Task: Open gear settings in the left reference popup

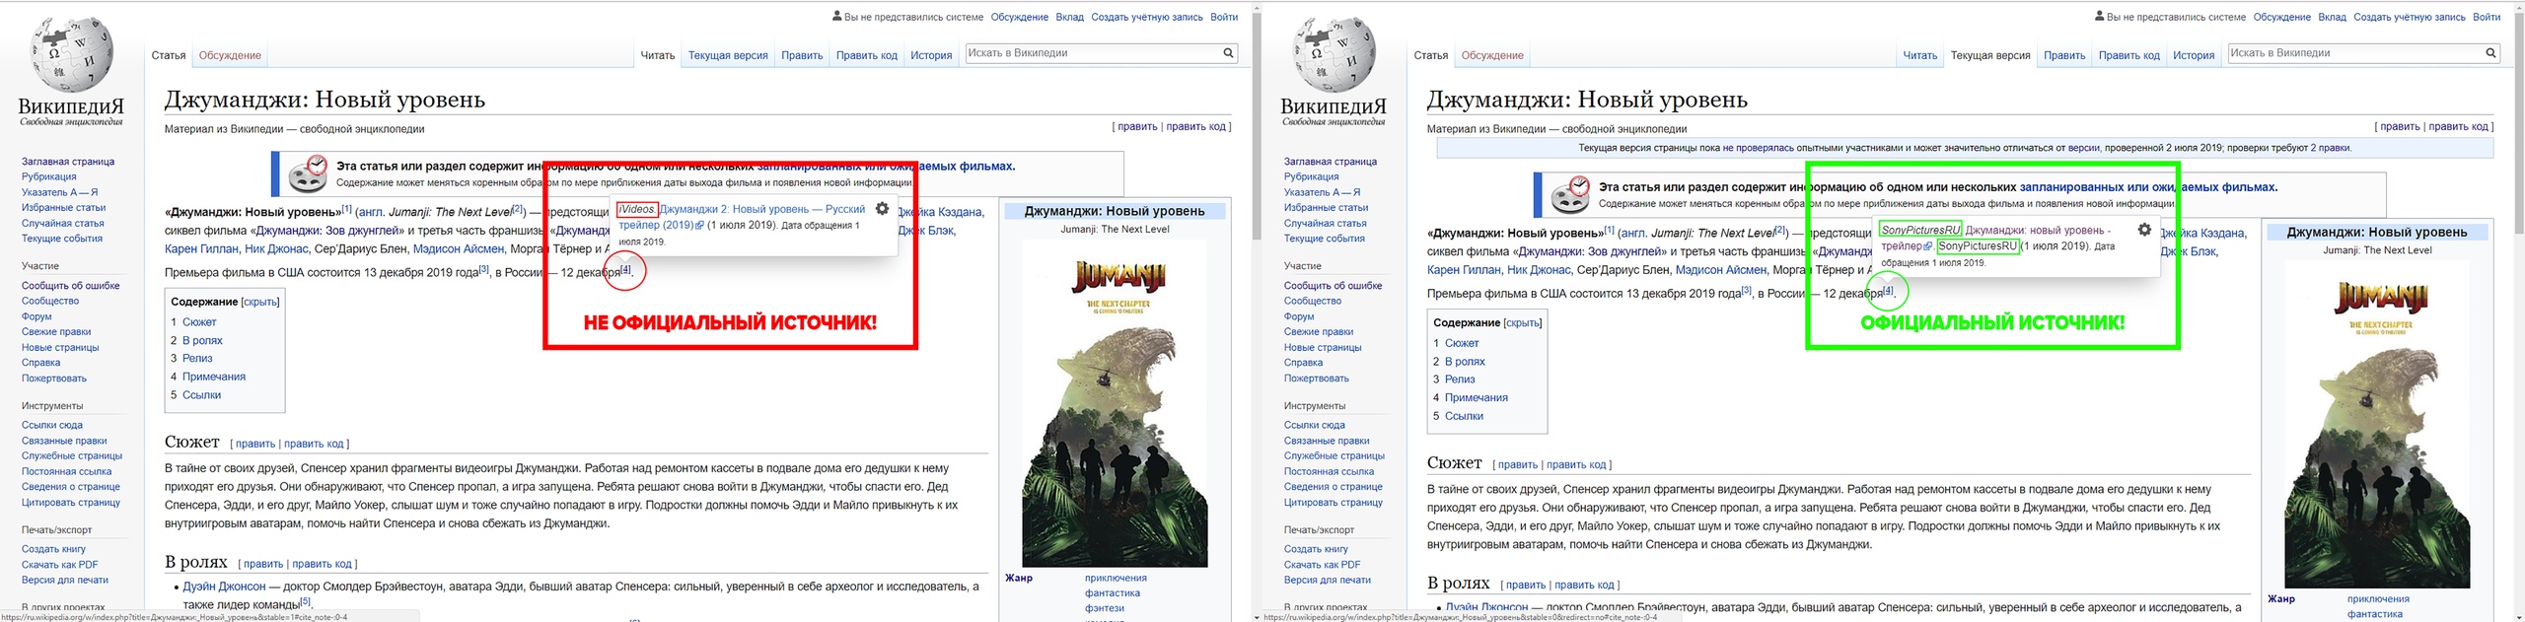Action: click(882, 209)
